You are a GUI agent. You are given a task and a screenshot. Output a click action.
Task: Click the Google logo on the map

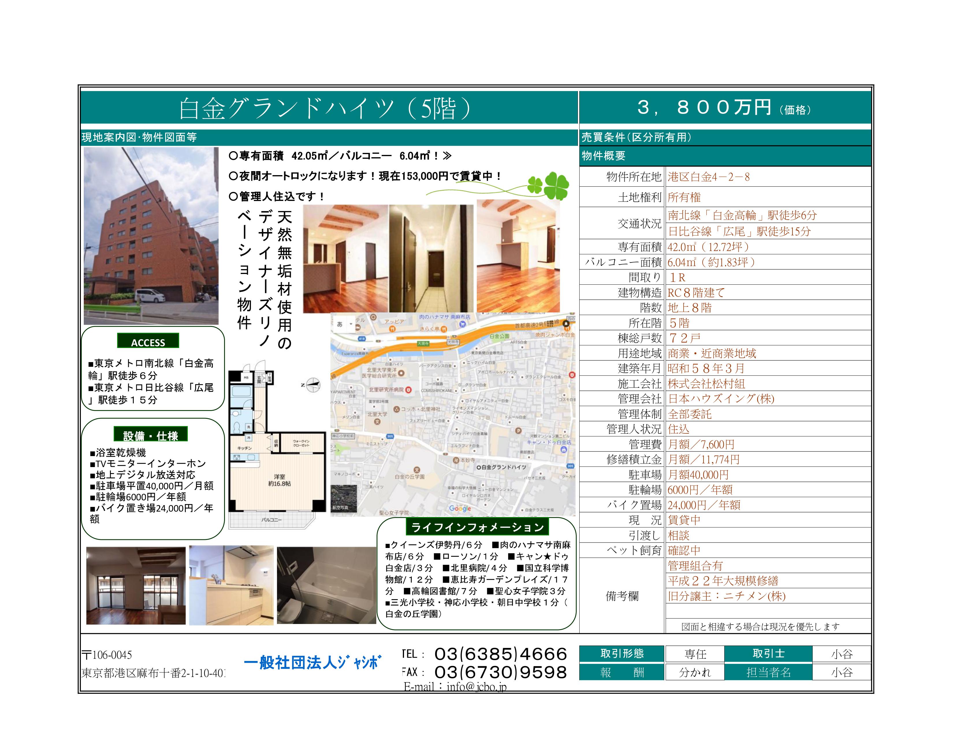(x=460, y=508)
